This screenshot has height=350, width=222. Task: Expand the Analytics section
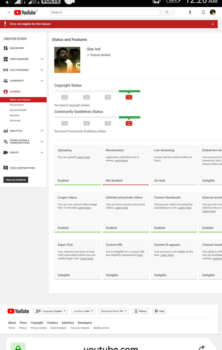click(42, 131)
